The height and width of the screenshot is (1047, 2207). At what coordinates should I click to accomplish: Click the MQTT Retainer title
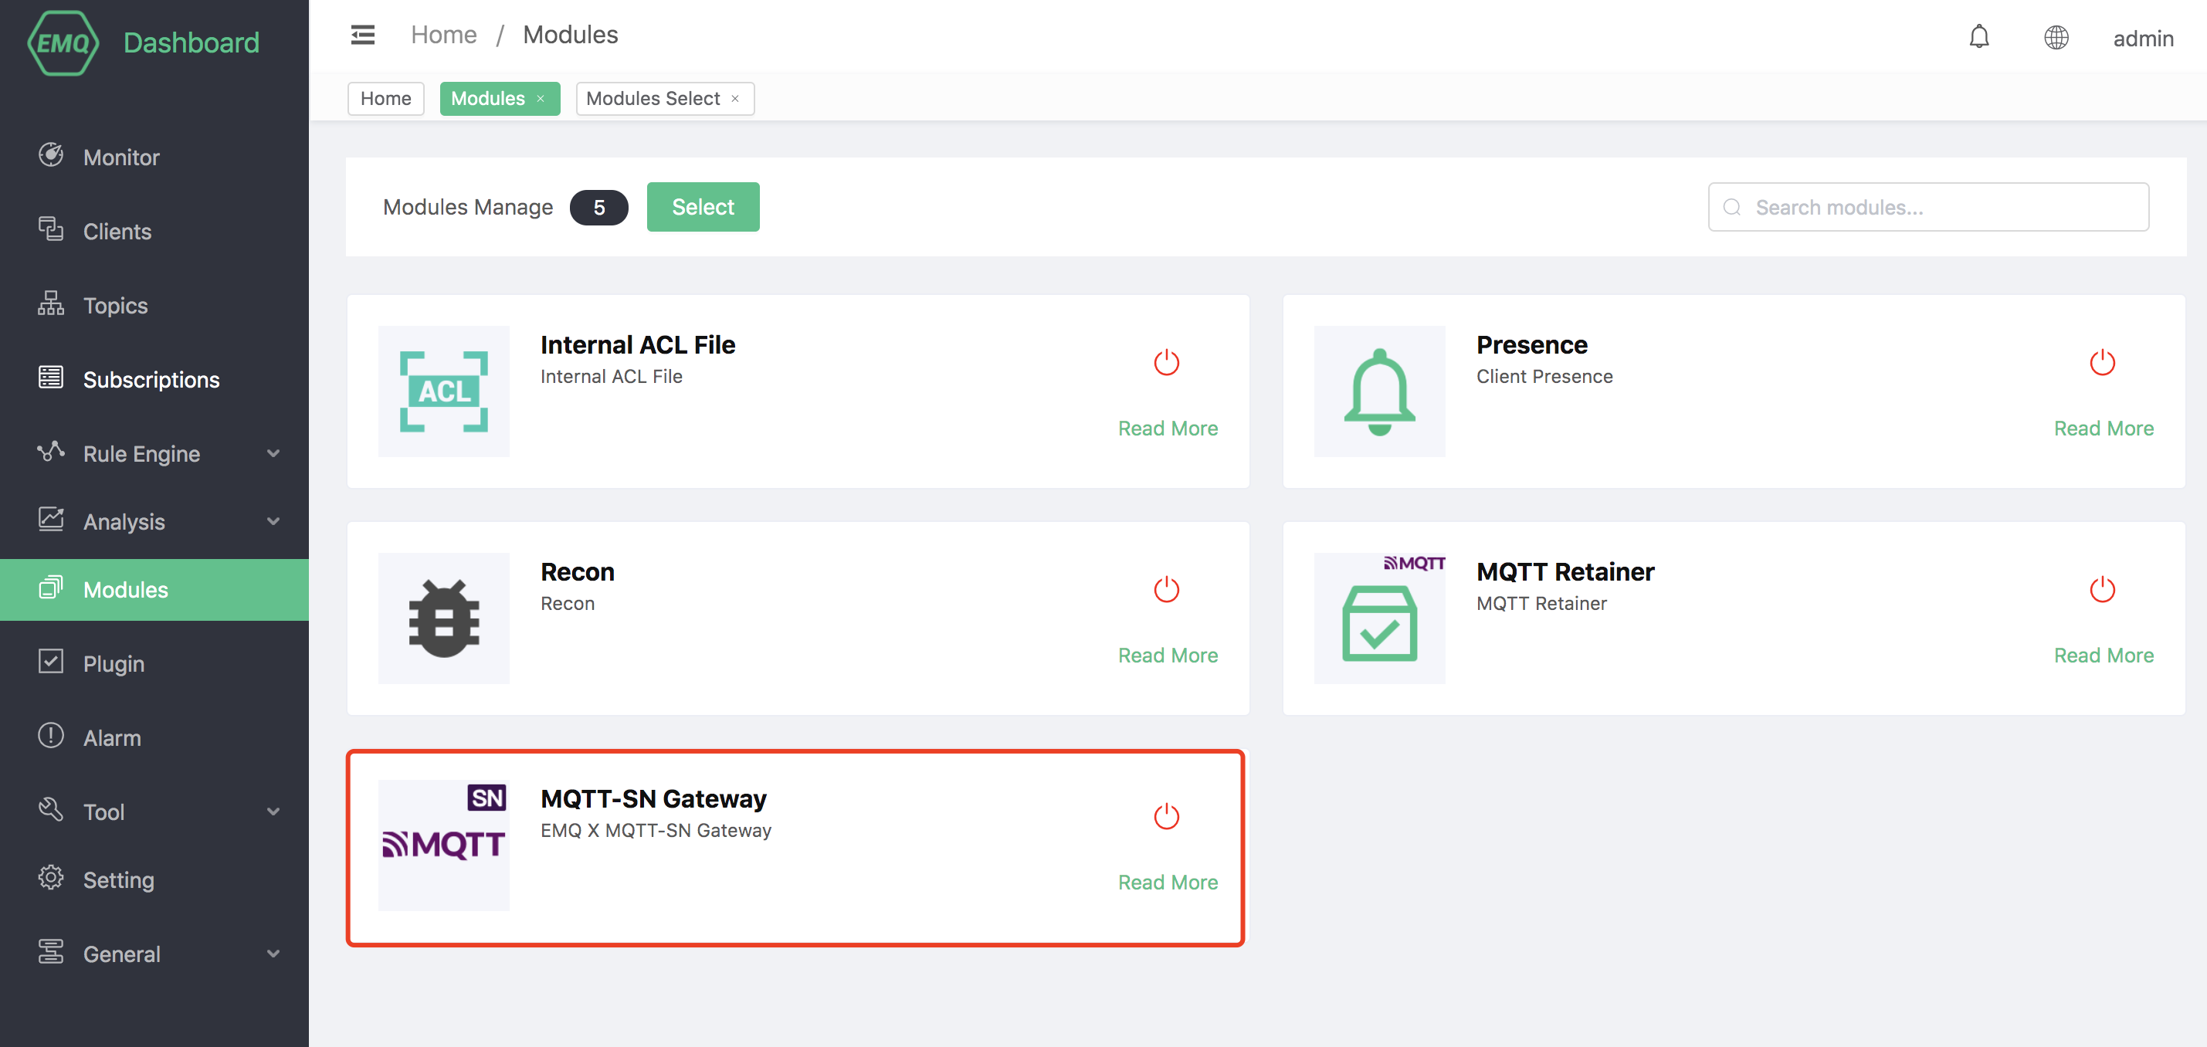[1565, 571]
